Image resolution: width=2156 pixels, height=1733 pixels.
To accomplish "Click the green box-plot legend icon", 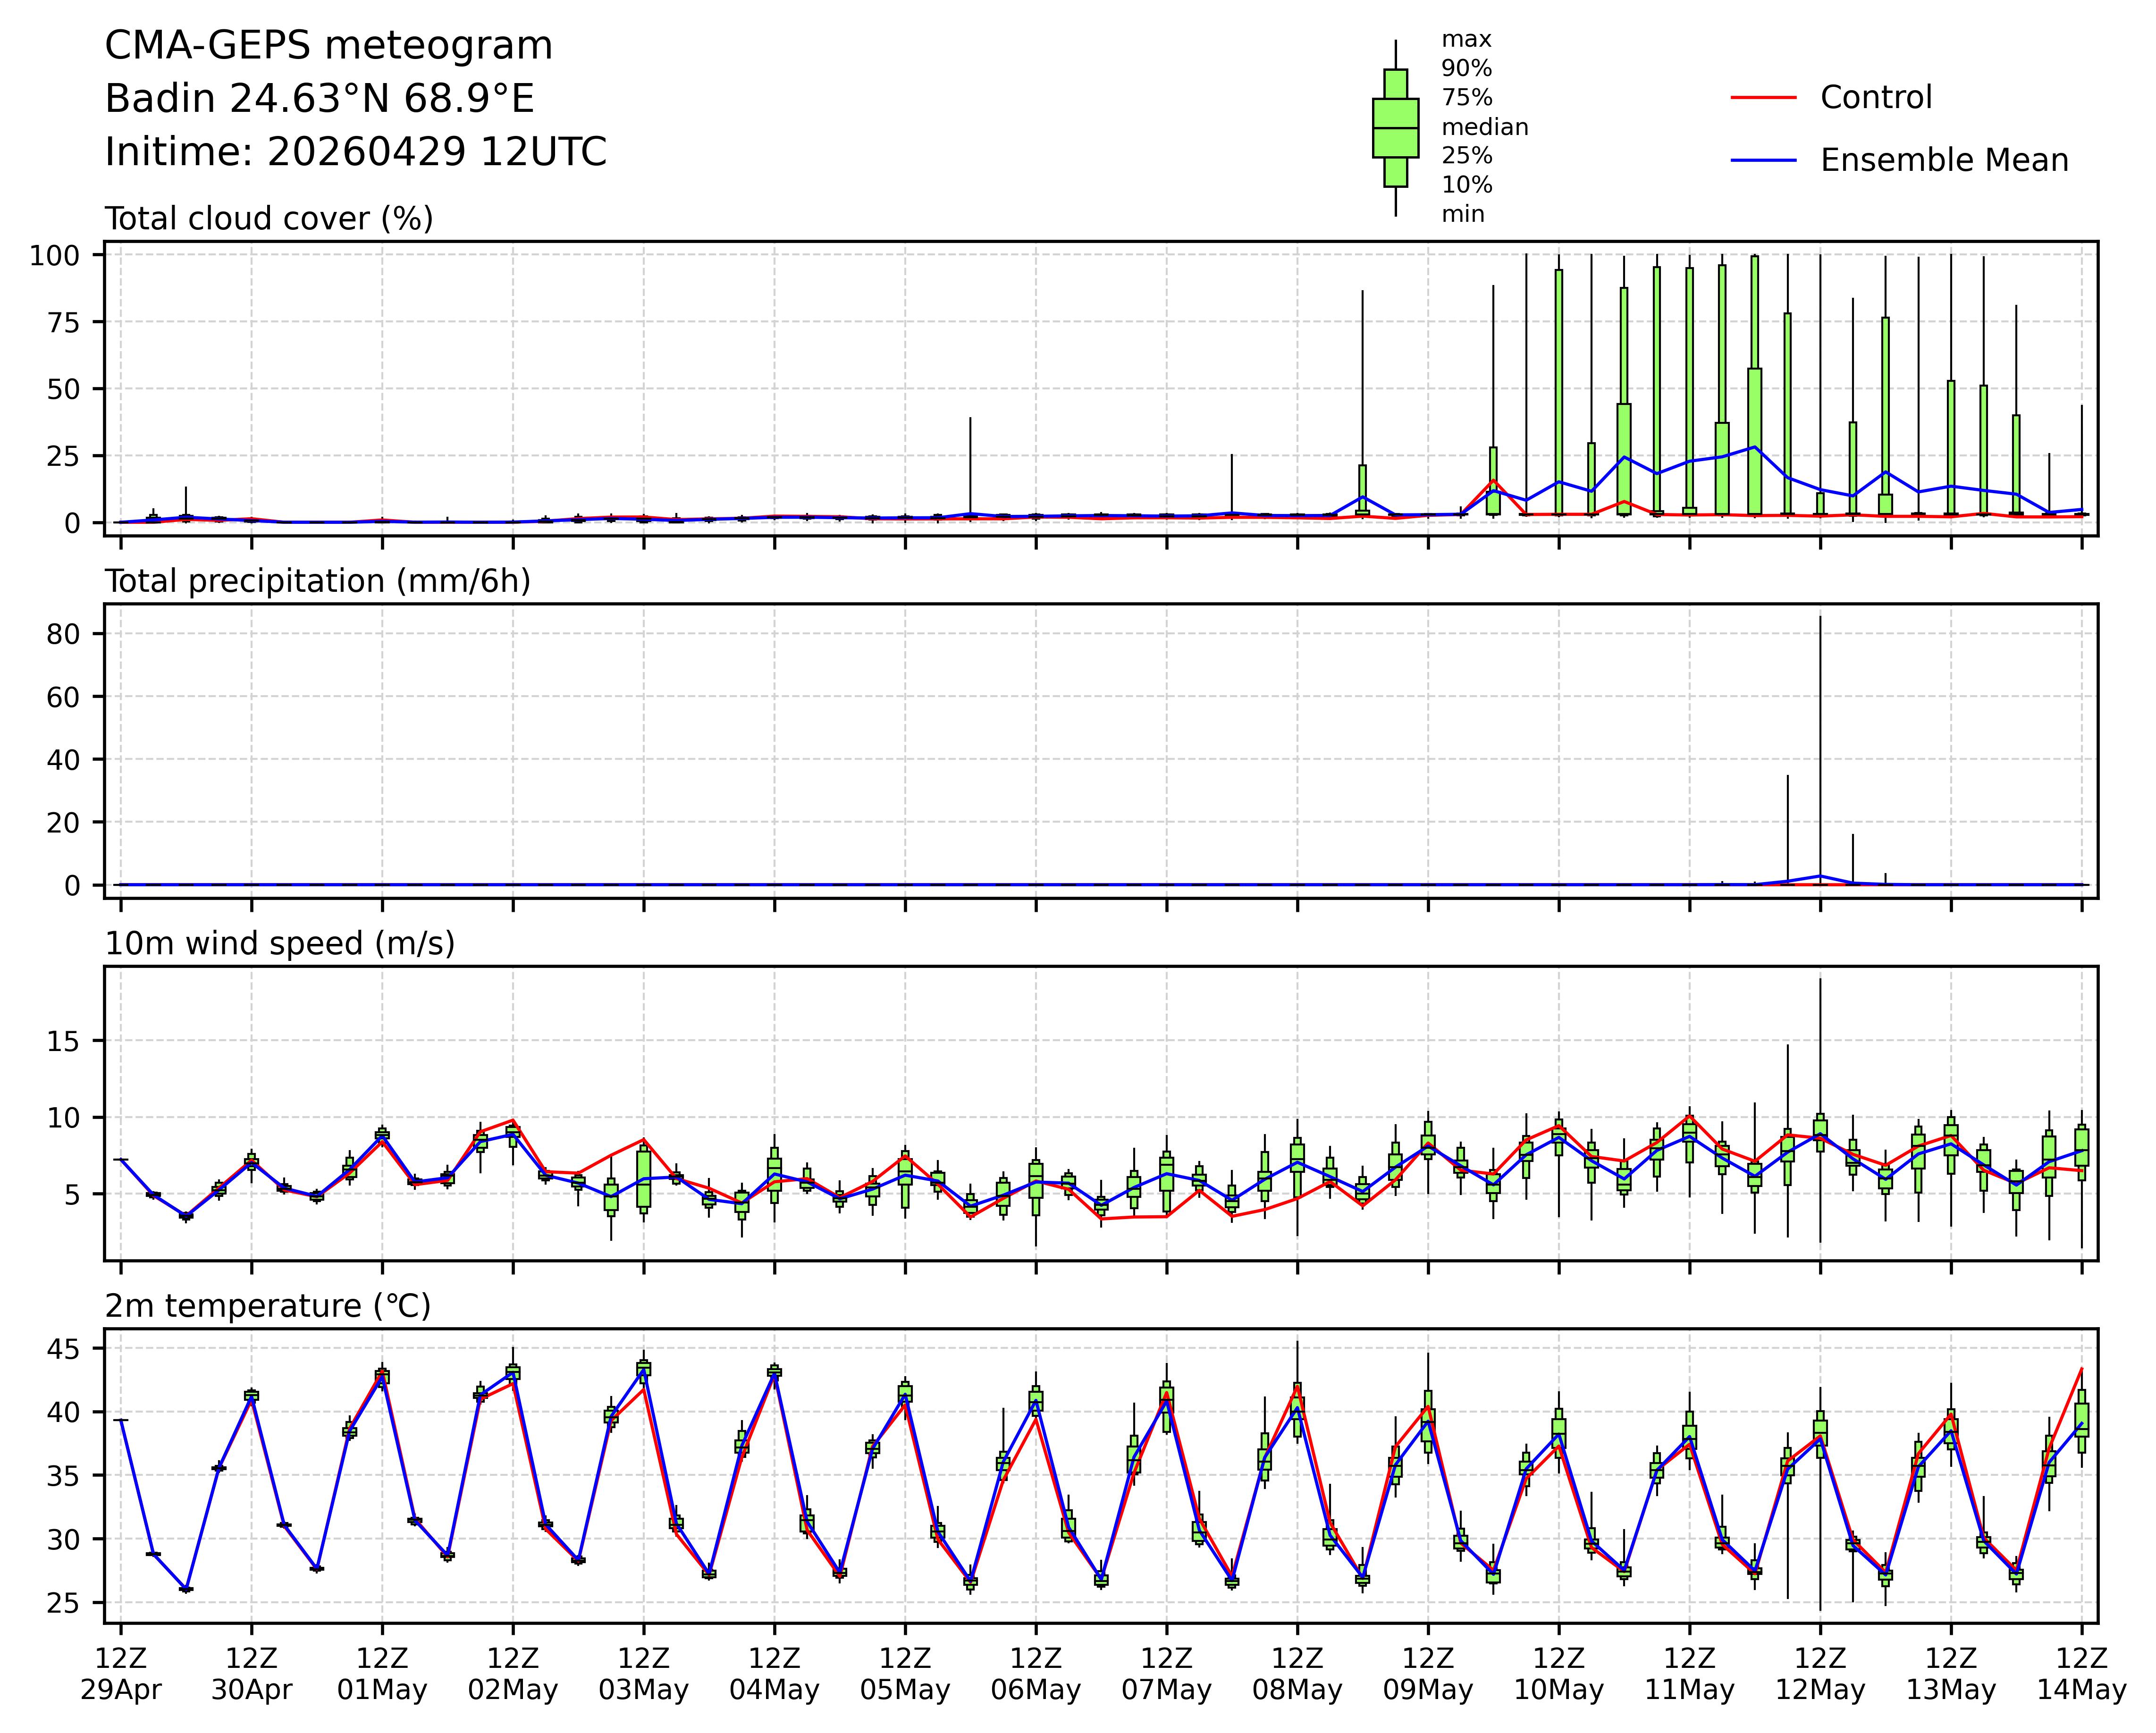I will point(1395,128).
